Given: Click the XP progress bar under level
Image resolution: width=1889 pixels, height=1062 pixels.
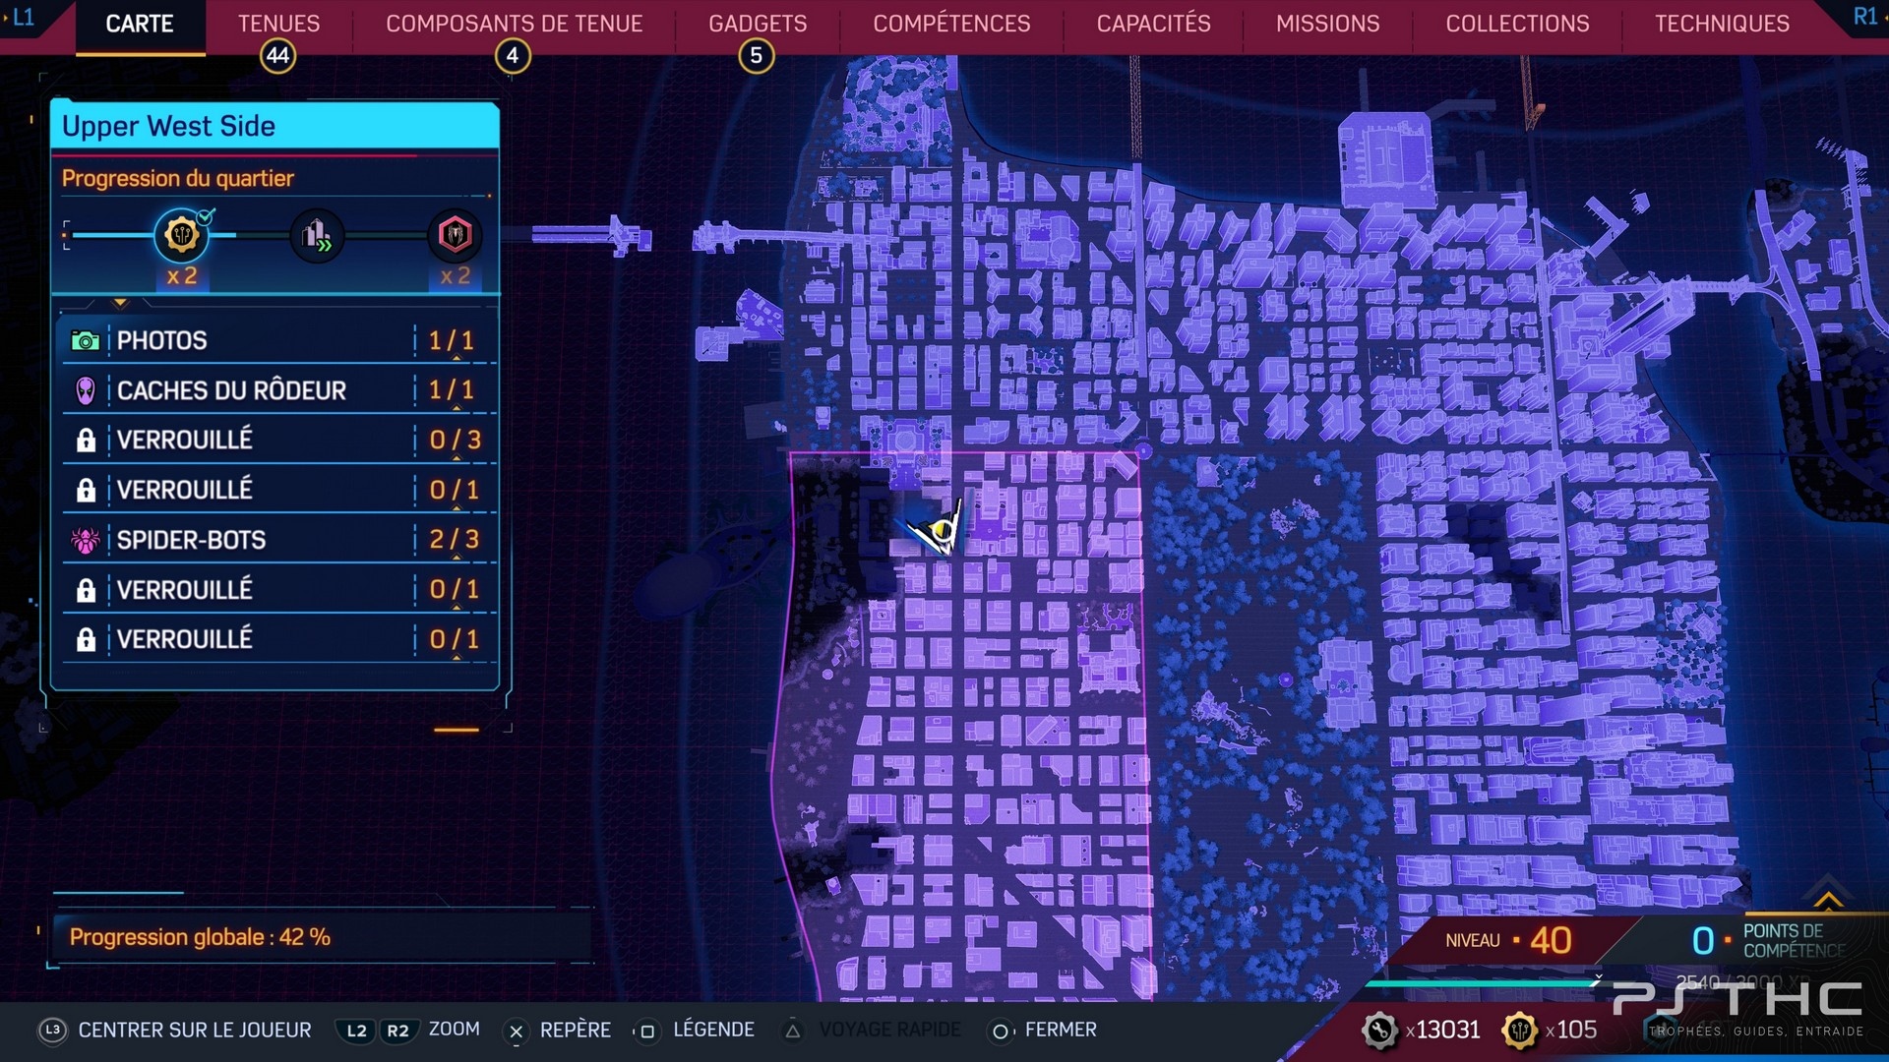Looking at the screenshot, I should pyautogui.click(x=1484, y=981).
